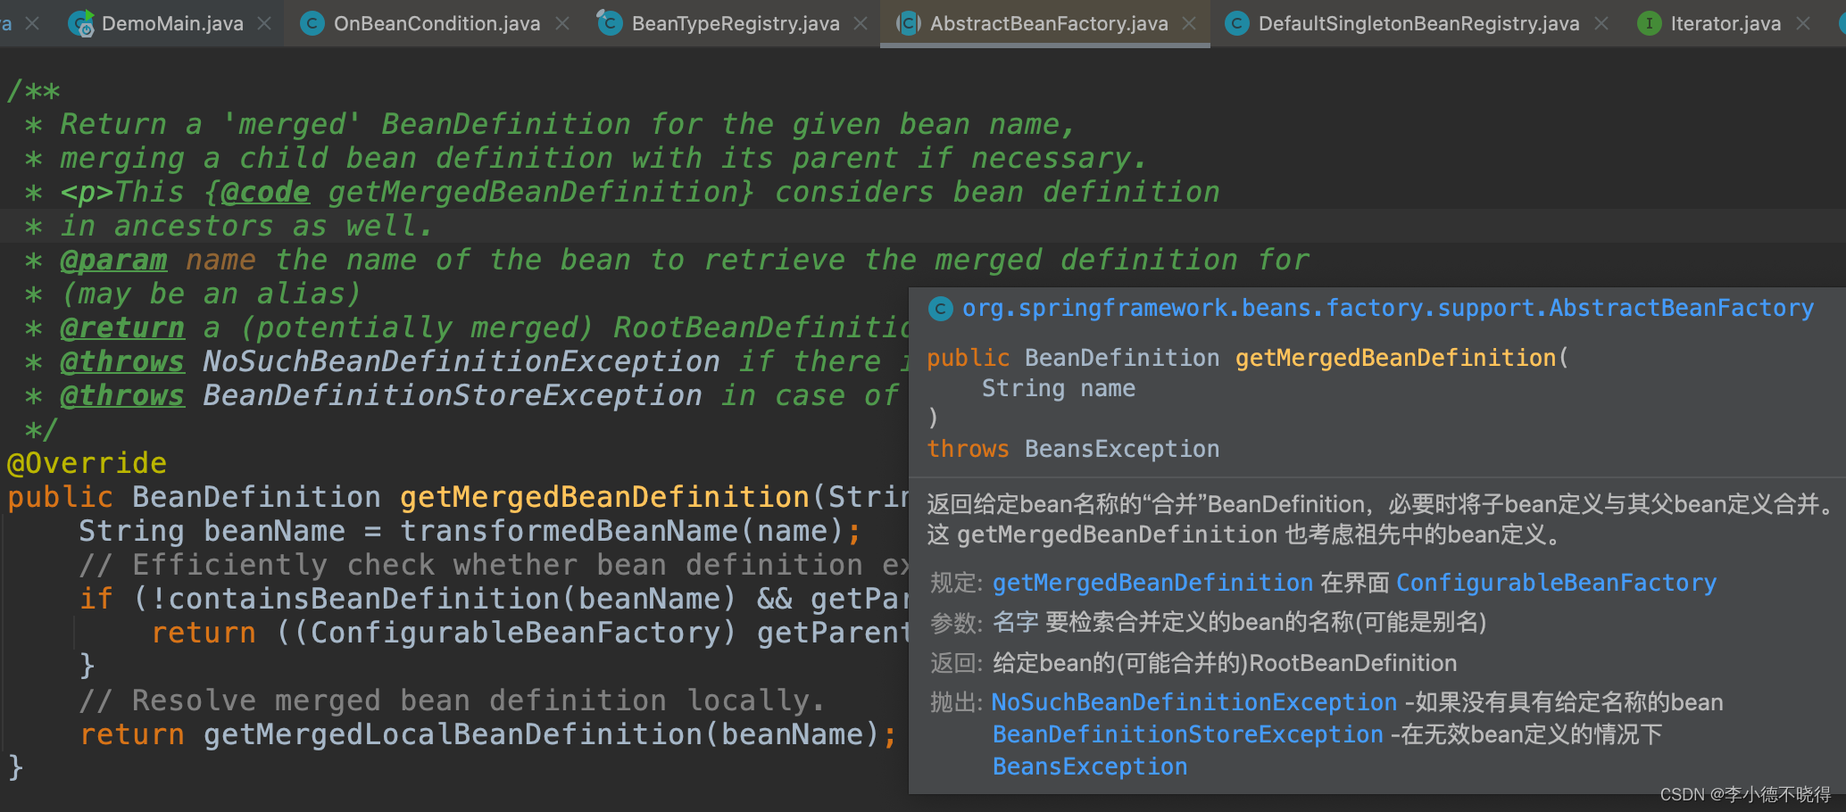Click the @return tag in the Javadoc
The height and width of the screenshot is (812, 1846).
[122, 327]
